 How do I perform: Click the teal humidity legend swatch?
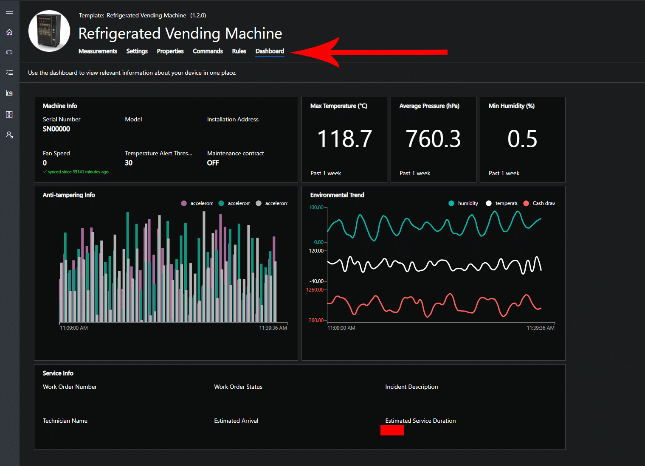pyautogui.click(x=451, y=203)
